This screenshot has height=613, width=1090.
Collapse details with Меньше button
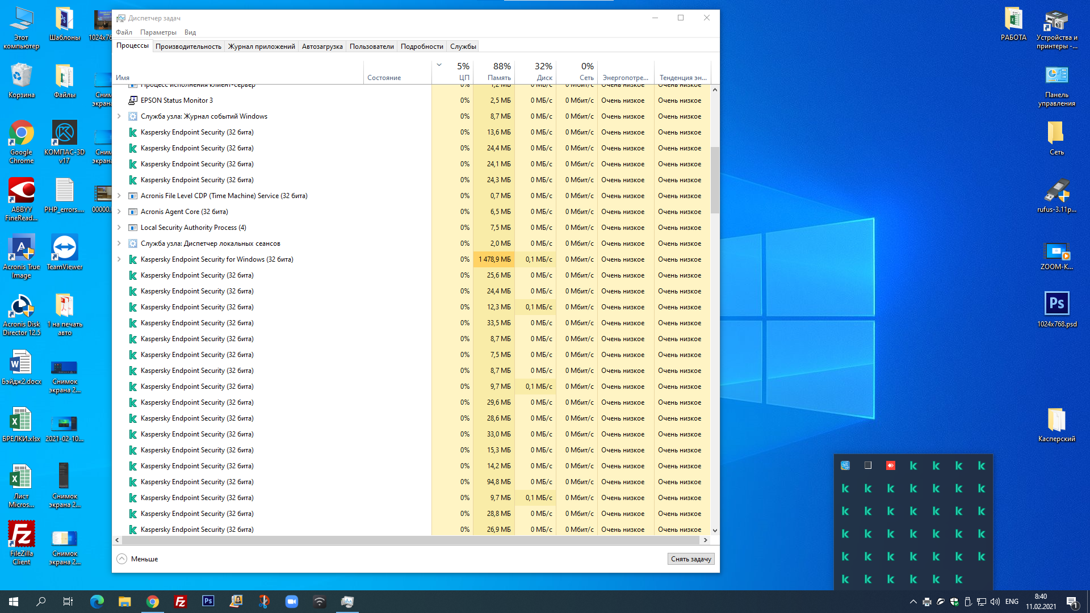[137, 559]
